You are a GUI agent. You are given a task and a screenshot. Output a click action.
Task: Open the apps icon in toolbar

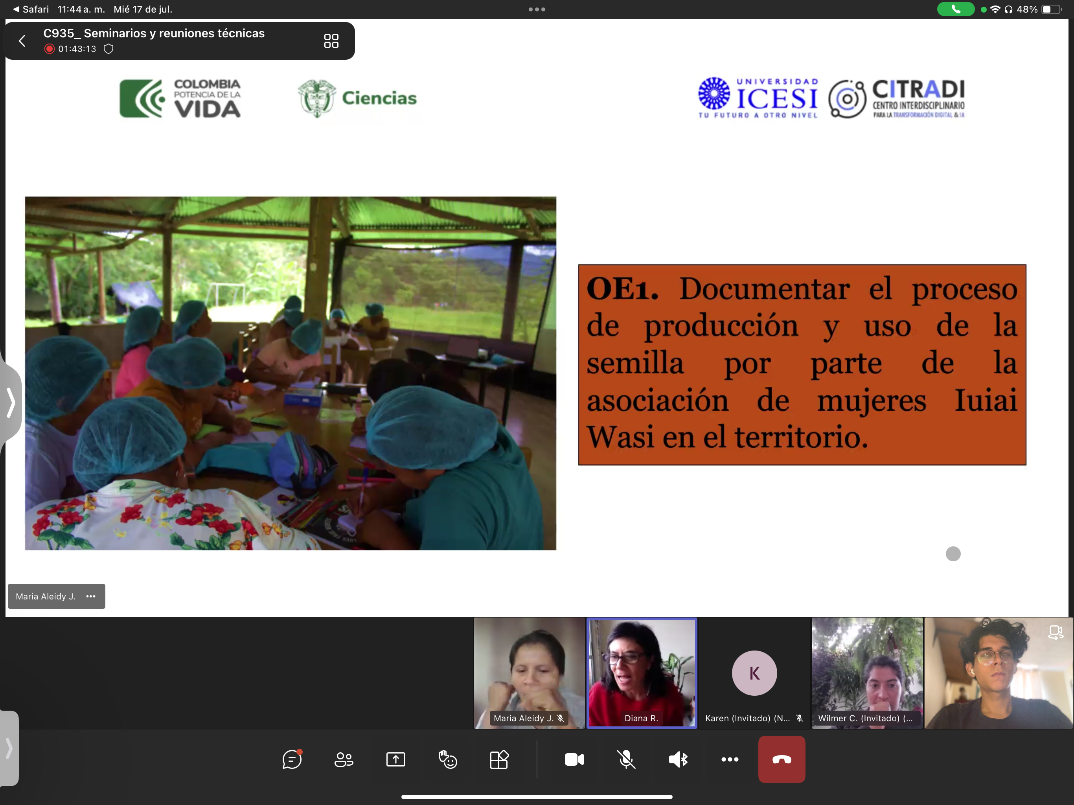point(499,759)
